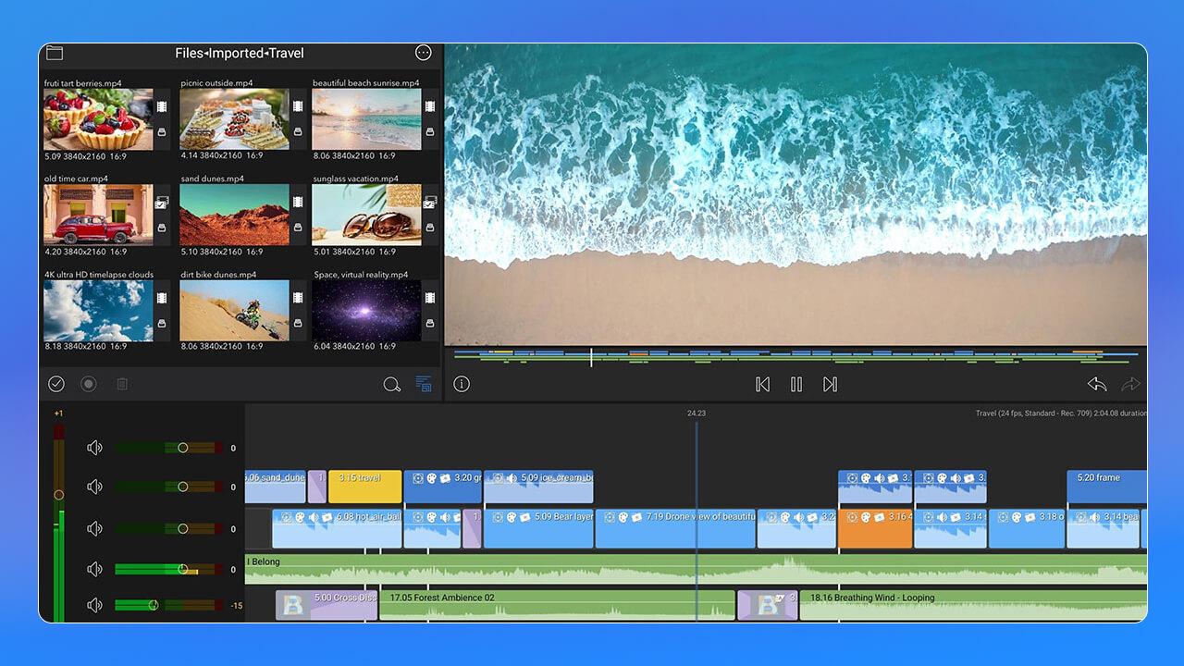The image size is (1184, 666).
Task: Click the trash delete icon in library
Action: point(122,384)
